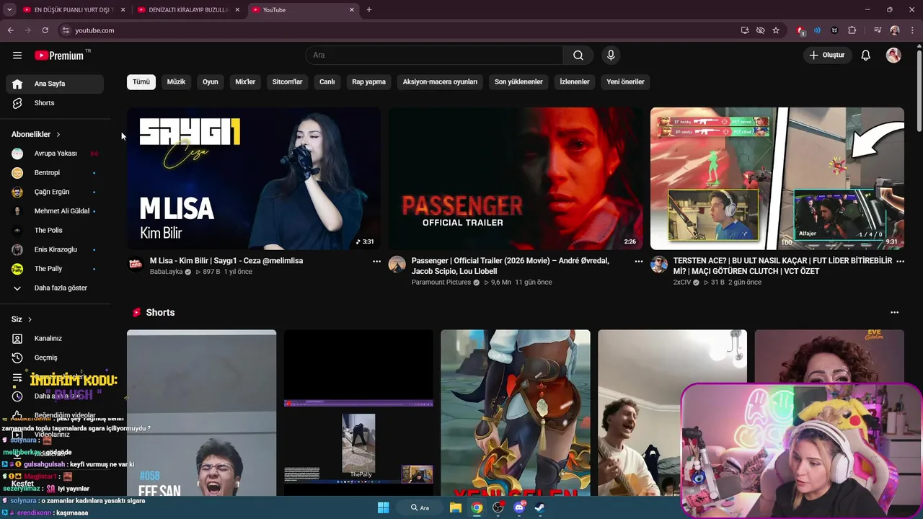Screen dimensions: 923x519
Task: Open Kanalınız in the sidebar
Action: point(55,339)
